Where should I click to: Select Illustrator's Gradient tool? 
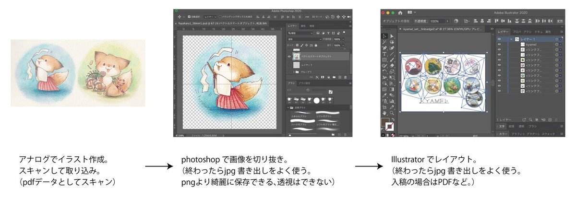[x=392, y=89]
